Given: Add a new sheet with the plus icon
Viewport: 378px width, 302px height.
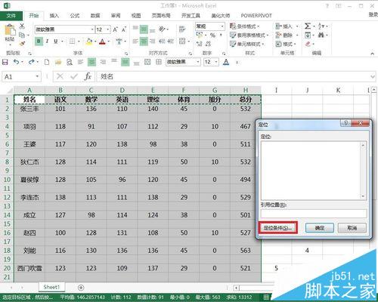Looking at the screenshot, I should pyautogui.click(x=81, y=288).
